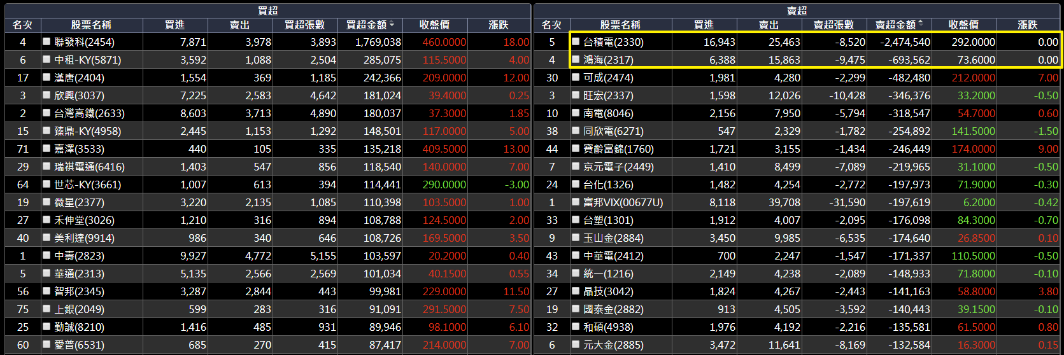Toggle the checkbox beside 欣興(3037)
The width and height of the screenshot is (1064, 355).
point(46,95)
